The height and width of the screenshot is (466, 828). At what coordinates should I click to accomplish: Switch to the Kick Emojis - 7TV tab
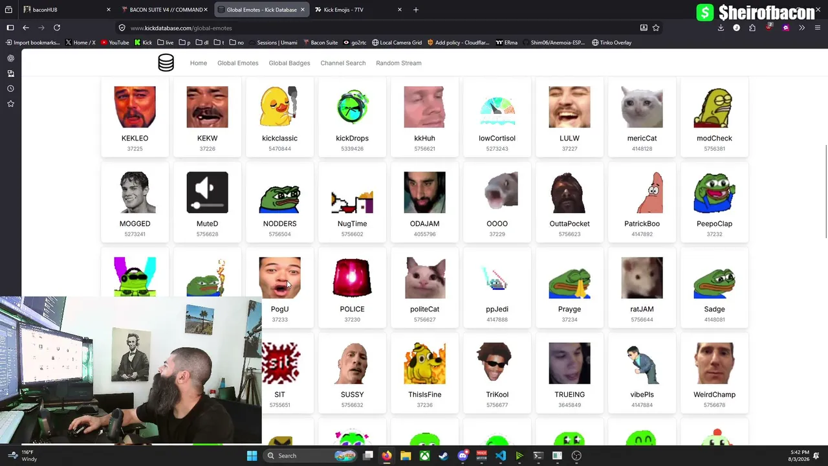[x=358, y=10]
